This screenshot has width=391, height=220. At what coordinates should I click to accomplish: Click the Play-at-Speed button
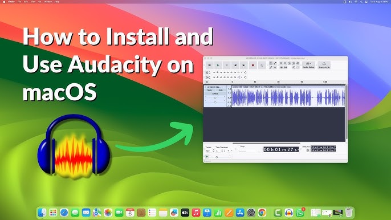point(207,157)
